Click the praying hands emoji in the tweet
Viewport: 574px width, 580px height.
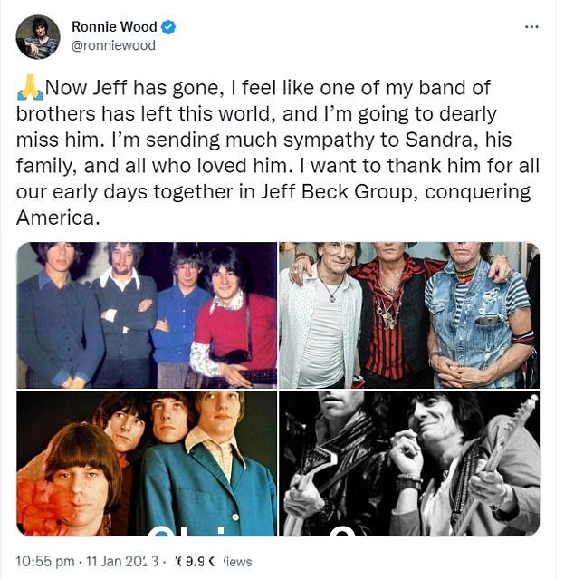pos(30,88)
